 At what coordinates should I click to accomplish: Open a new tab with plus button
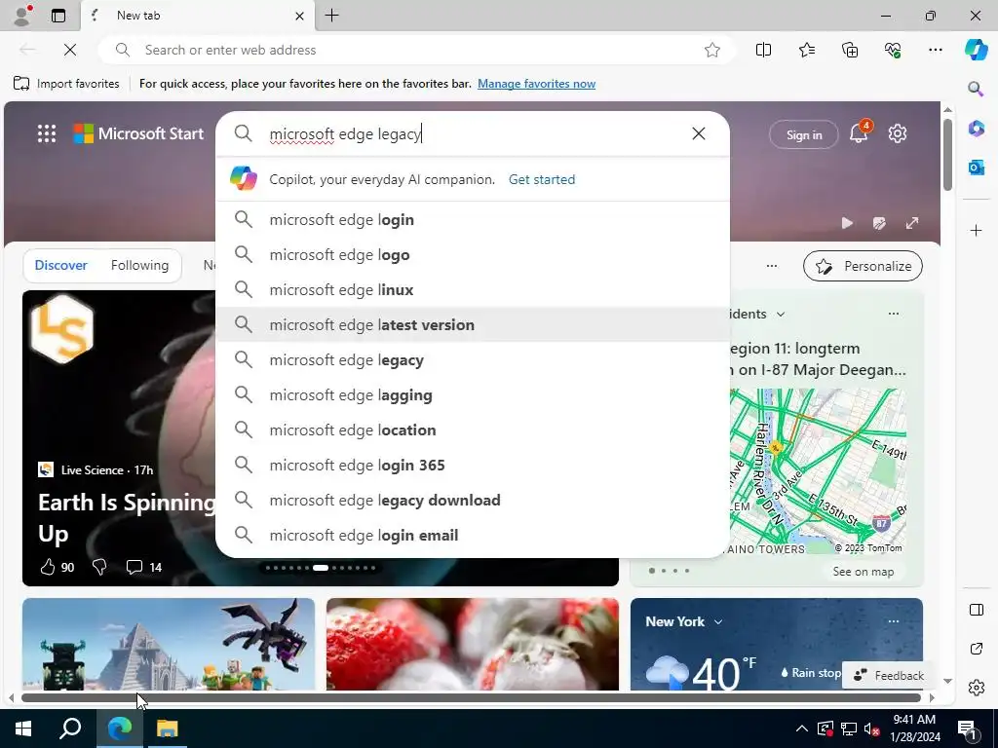[x=331, y=16]
